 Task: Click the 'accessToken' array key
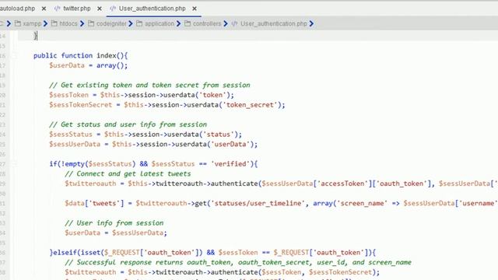click(x=342, y=184)
